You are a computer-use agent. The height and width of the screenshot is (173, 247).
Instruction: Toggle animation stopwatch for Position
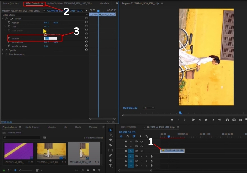point(9,22)
